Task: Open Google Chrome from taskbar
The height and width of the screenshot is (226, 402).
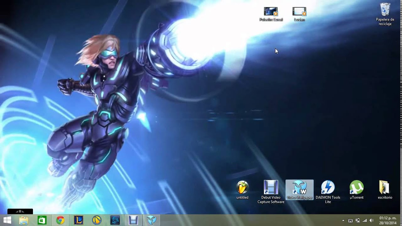Action: (60, 220)
